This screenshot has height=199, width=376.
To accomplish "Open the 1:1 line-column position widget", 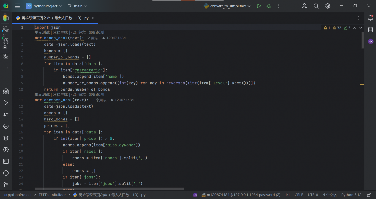I will click(x=287, y=195).
